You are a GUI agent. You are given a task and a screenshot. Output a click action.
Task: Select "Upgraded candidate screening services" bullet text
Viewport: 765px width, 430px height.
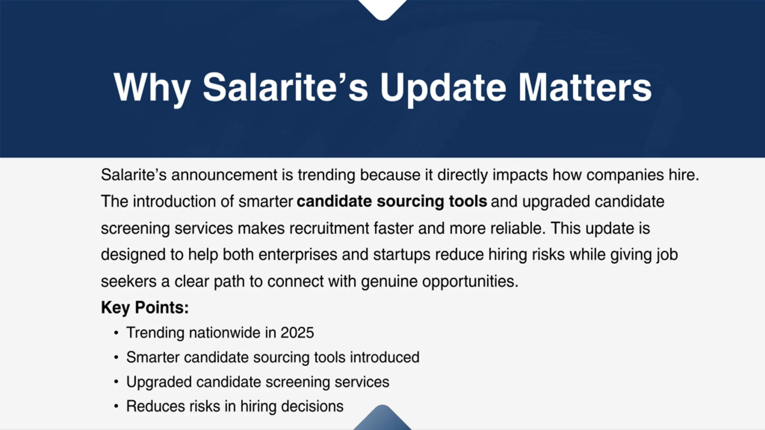[258, 382]
